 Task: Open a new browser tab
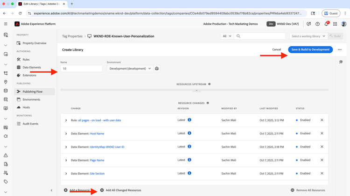(x=72, y=4)
